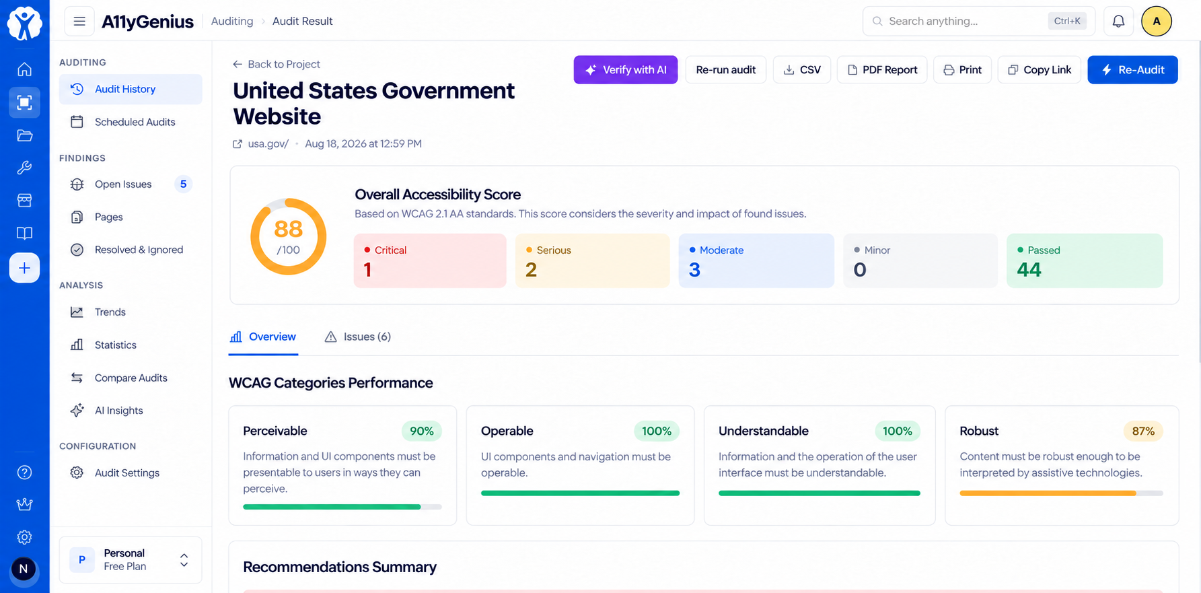
Task: Go to Home icon in rail
Action: 24,69
